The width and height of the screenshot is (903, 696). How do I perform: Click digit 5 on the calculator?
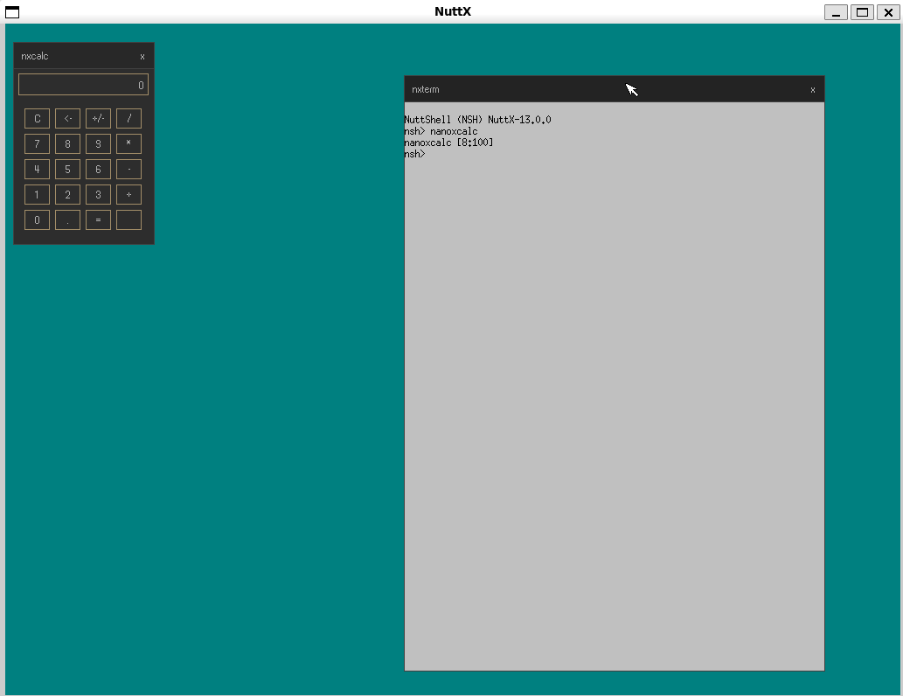coord(67,170)
